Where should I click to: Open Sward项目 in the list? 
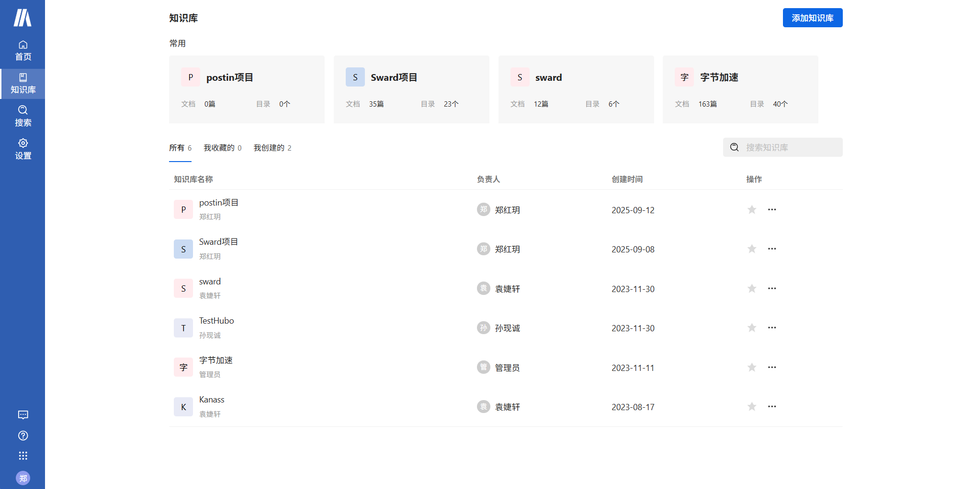click(x=218, y=242)
